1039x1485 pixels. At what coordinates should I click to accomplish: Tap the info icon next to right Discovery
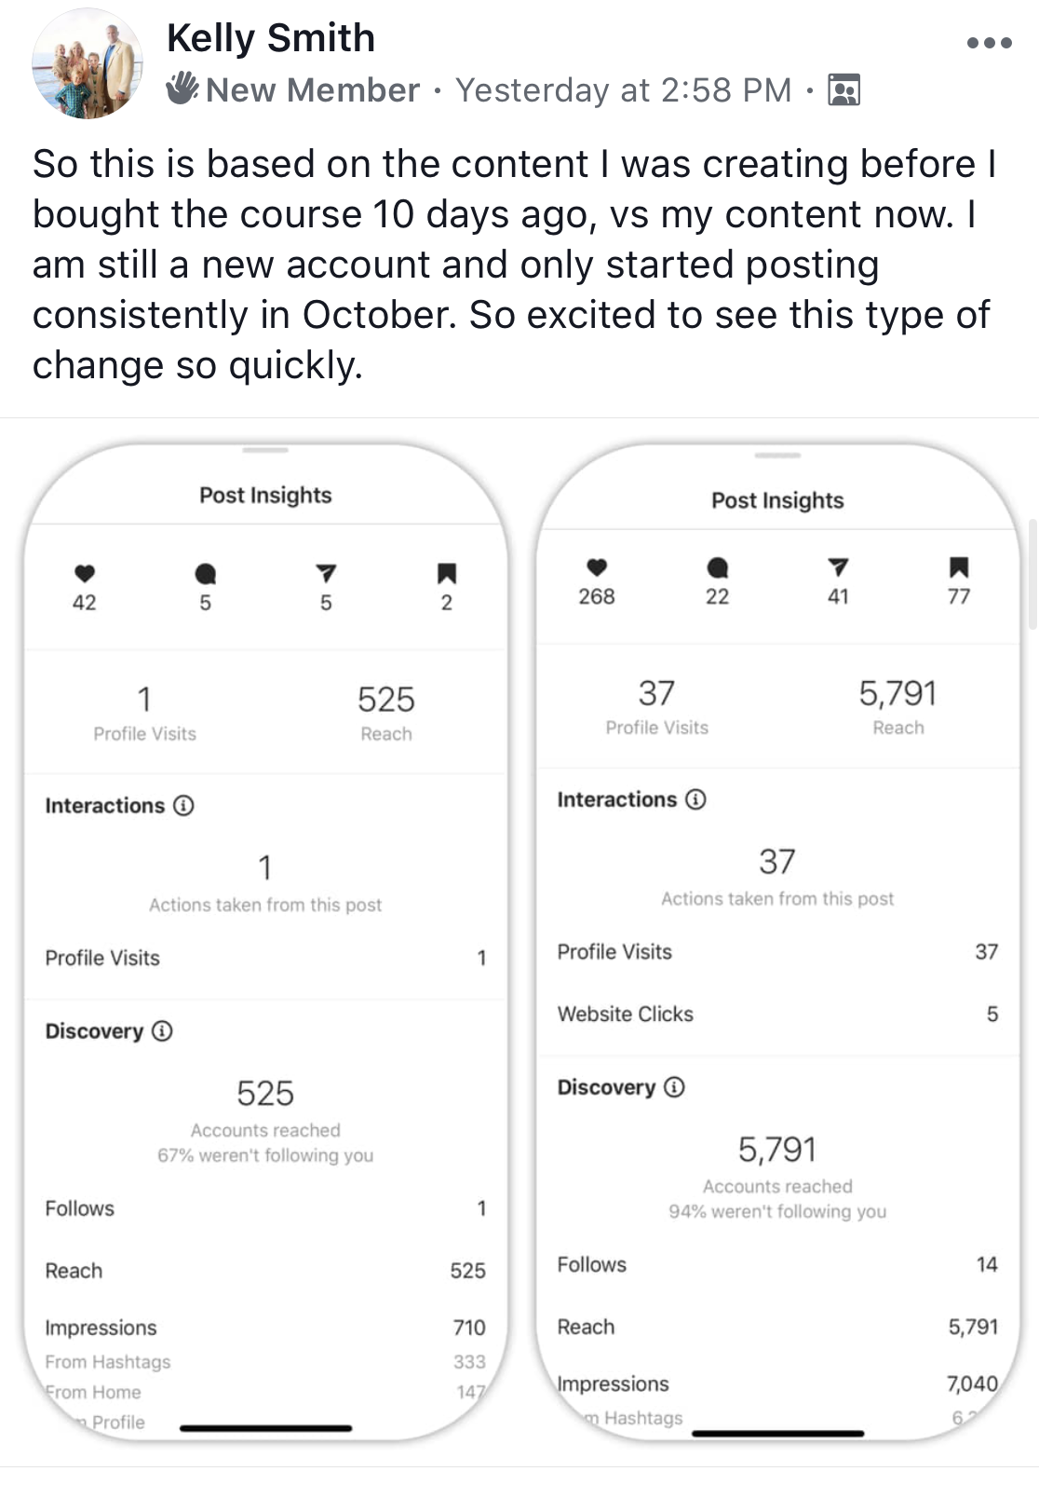[675, 1086]
